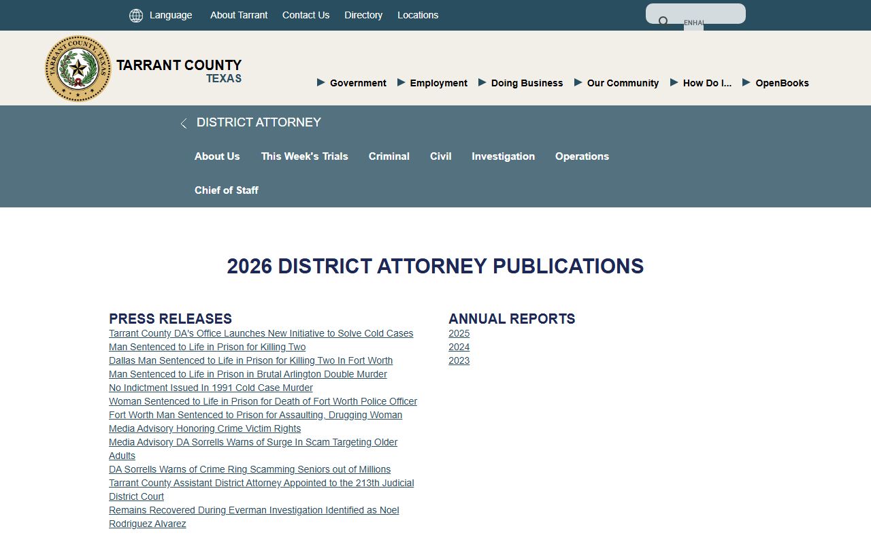The height and width of the screenshot is (544, 871).
Task: Switch to the Civil section
Action: 441,156
